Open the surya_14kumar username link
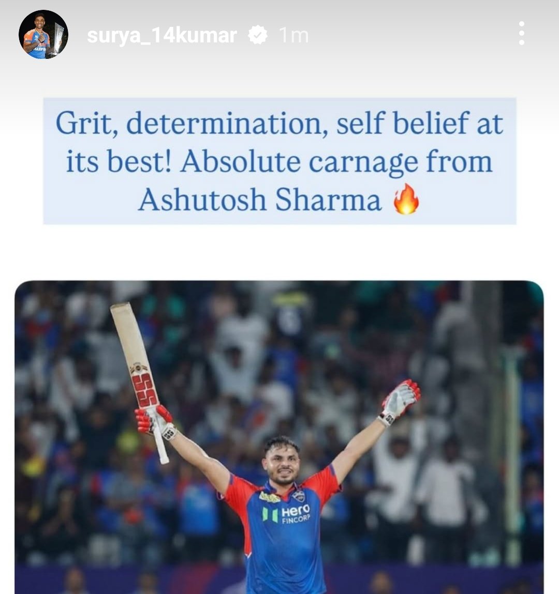Image resolution: width=559 pixels, height=594 pixels. [x=162, y=36]
